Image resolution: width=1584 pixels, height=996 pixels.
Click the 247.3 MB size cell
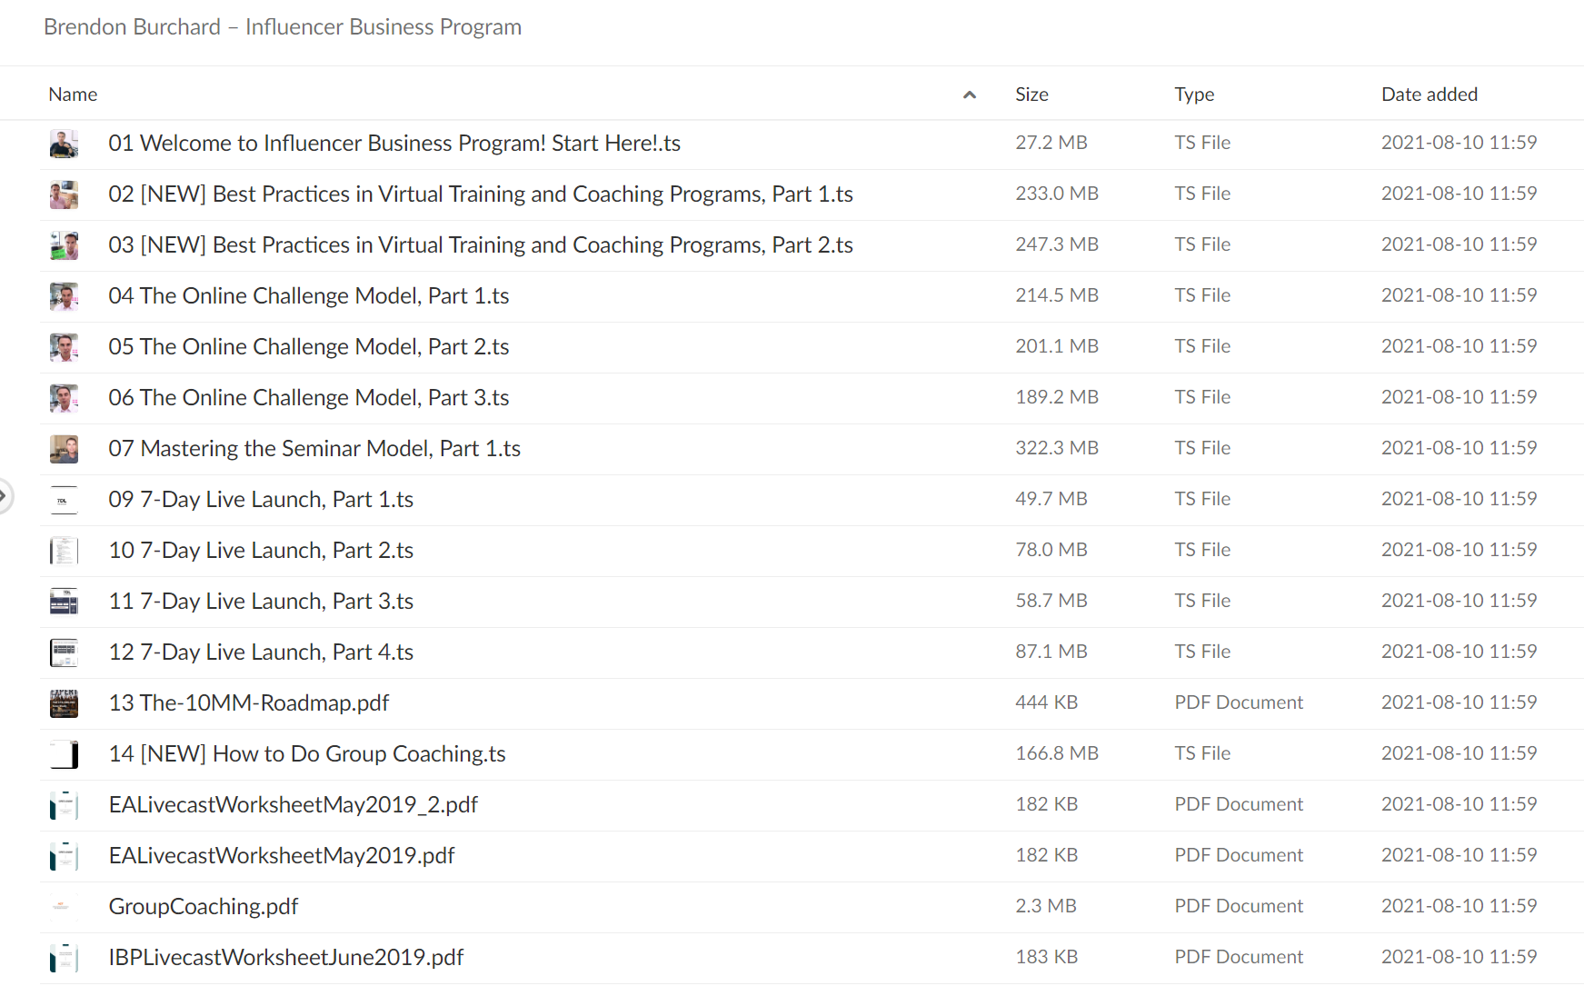pyautogui.click(x=1057, y=244)
